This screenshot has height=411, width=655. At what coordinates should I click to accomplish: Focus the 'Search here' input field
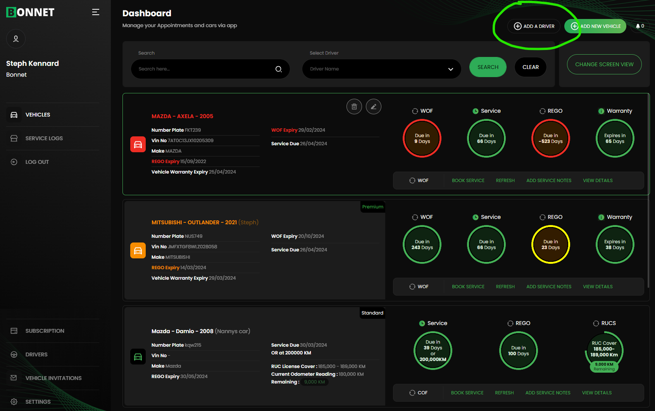pos(210,69)
